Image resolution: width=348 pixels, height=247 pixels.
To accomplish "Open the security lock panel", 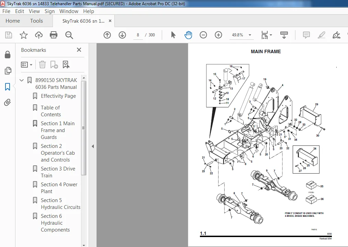I will (x=8, y=55).
